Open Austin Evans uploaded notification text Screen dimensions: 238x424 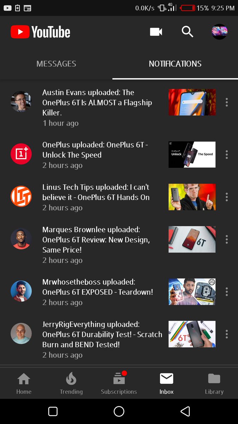(x=97, y=102)
